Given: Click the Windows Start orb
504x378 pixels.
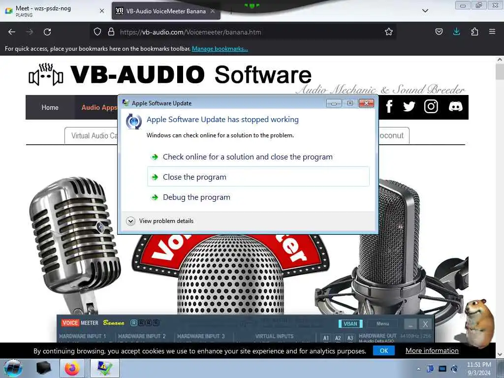Looking at the screenshot, I should (x=13, y=368).
